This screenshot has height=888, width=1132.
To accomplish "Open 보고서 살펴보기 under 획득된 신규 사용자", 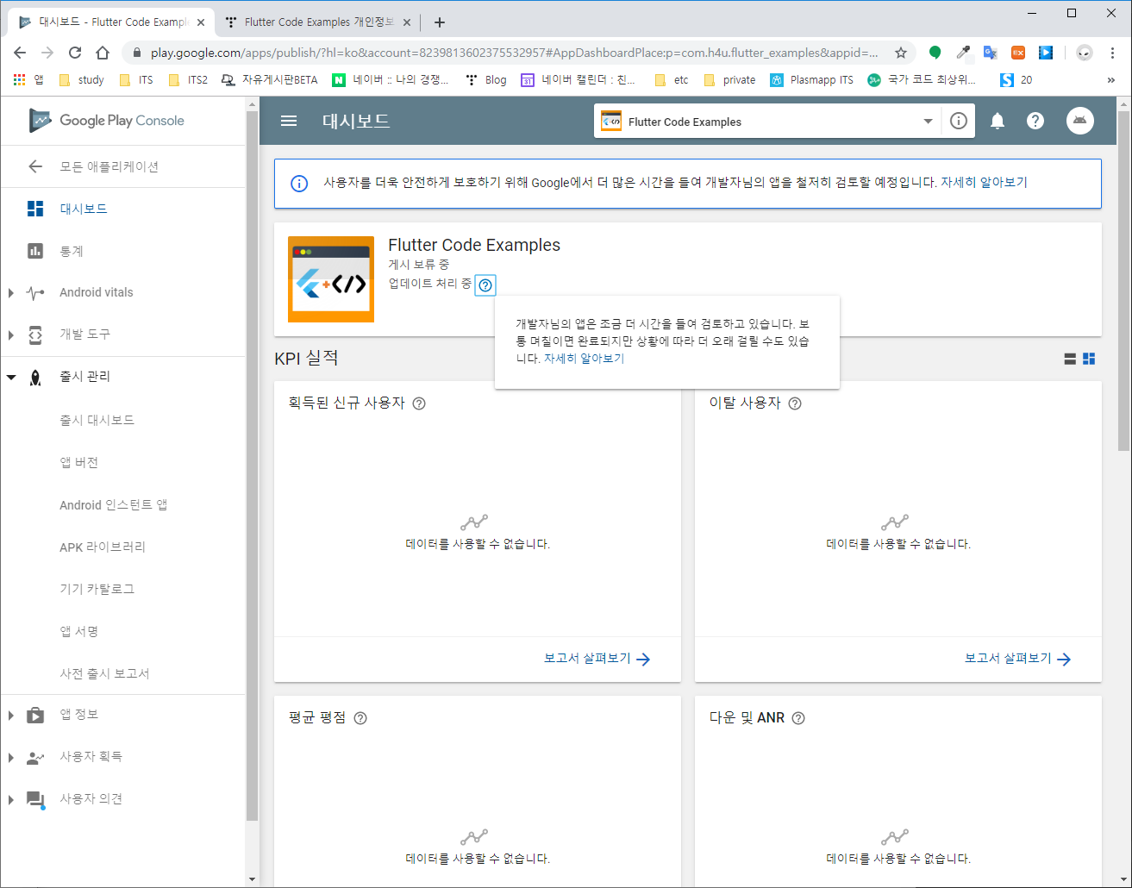I will pos(597,659).
